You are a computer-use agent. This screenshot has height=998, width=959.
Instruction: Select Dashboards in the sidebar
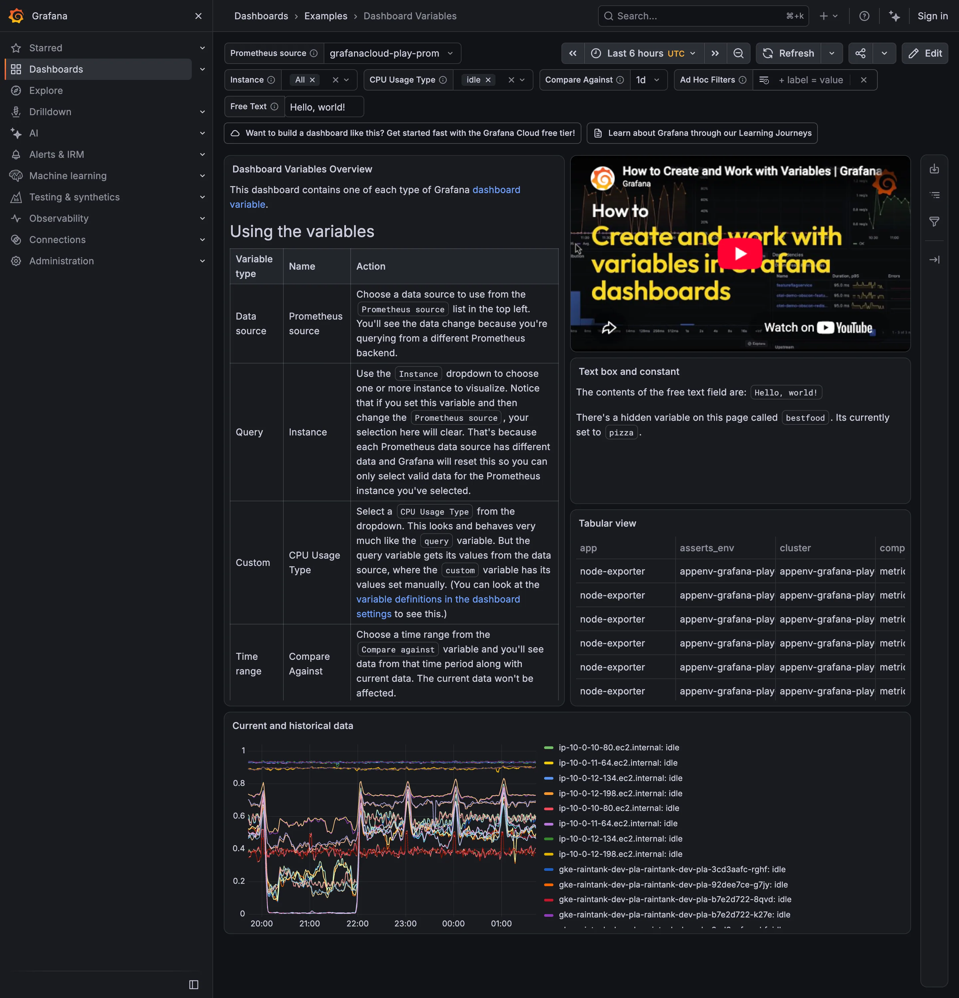[x=98, y=69]
